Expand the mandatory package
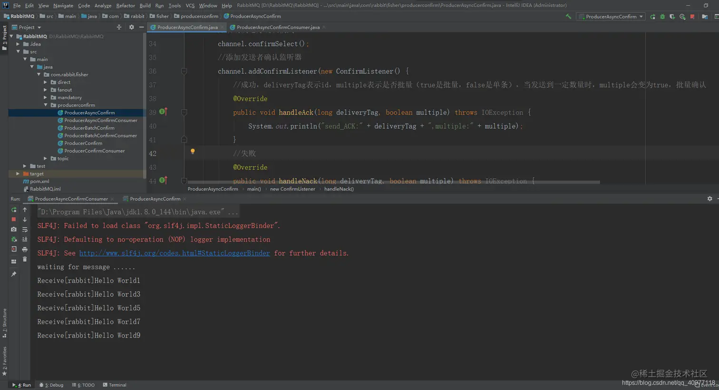This screenshot has height=390, width=719. [46, 97]
